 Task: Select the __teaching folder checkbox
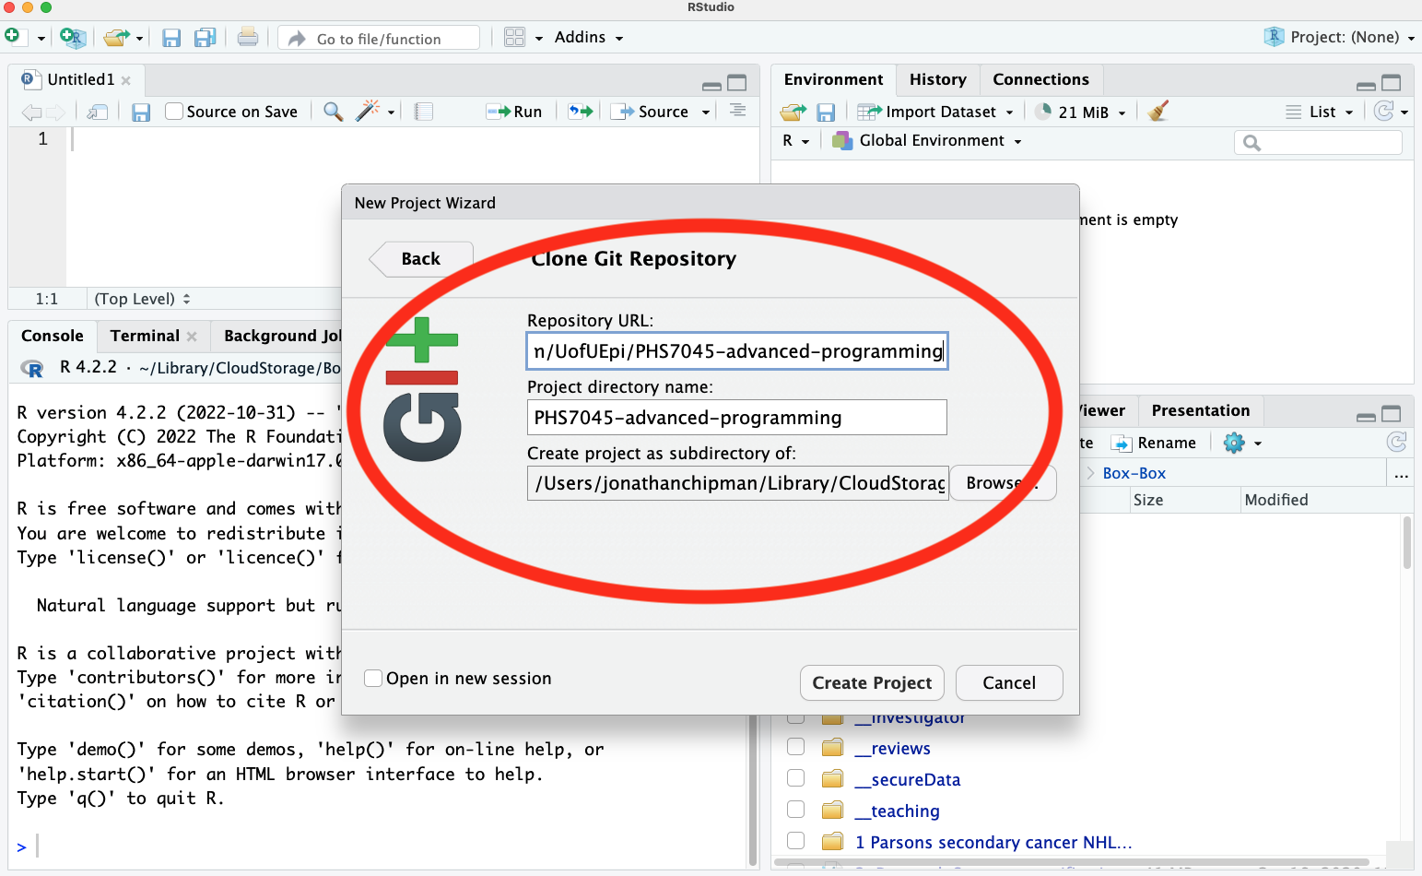click(x=796, y=810)
